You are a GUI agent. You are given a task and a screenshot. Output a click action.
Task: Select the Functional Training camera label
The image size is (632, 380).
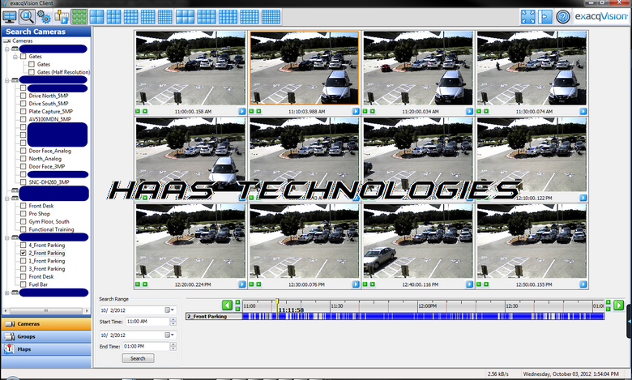click(x=51, y=229)
